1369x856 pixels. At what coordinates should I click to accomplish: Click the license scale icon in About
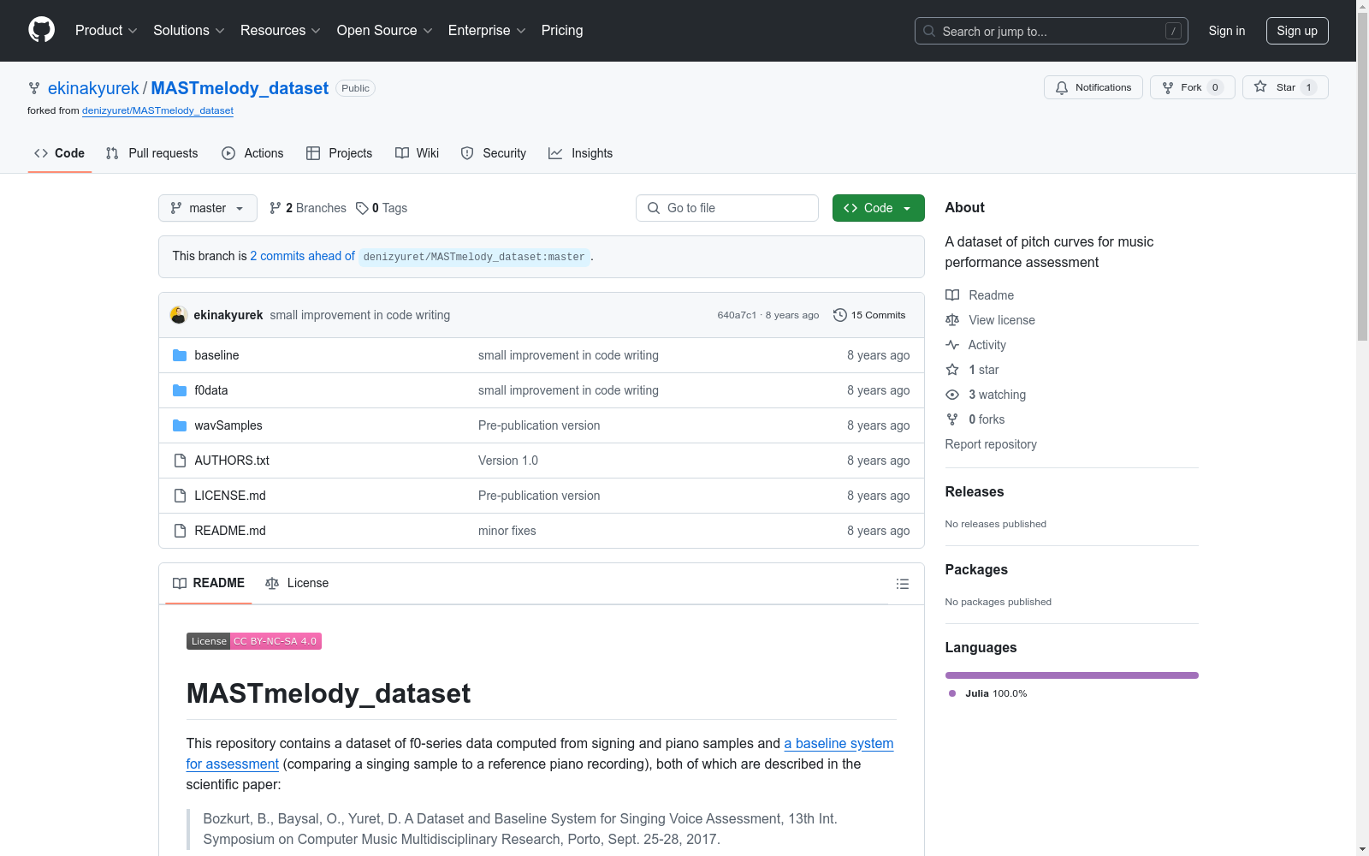pos(952,320)
